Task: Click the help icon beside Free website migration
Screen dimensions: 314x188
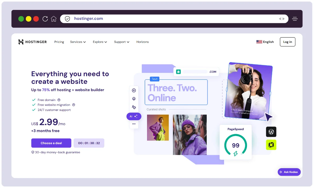Action: (x=74, y=105)
